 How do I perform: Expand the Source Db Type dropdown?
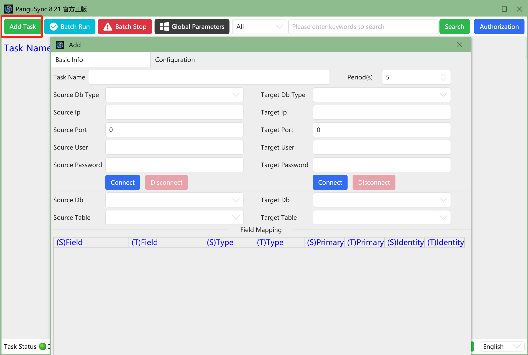[x=174, y=95]
